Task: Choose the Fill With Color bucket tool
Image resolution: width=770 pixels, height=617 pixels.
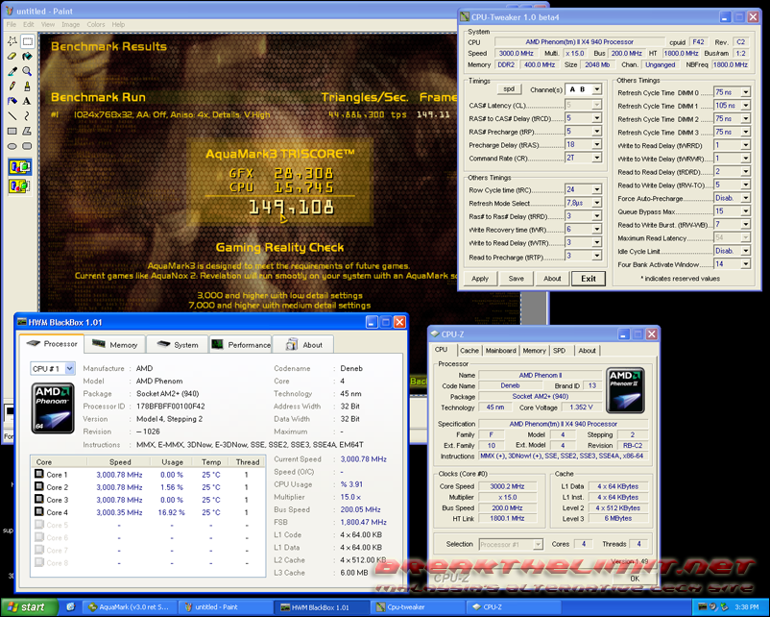Action: 28,57
